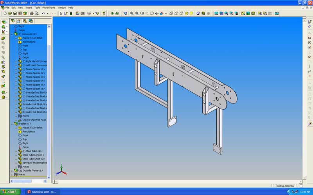Expand the Frame Spacer<1> component
This screenshot has height=195, width=313.
pos(16,69)
